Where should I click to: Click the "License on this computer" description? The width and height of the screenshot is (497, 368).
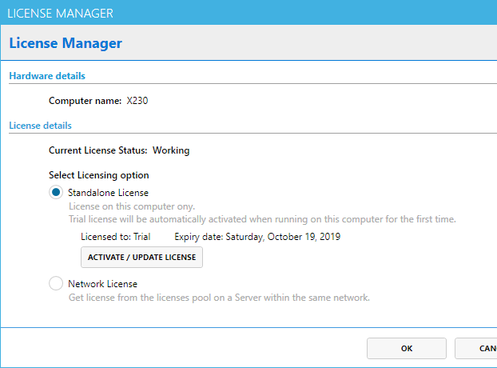click(x=131, y=206)
